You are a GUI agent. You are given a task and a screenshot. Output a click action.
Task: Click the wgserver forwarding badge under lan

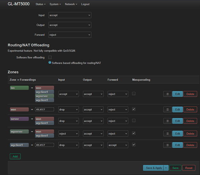(44, 96)
